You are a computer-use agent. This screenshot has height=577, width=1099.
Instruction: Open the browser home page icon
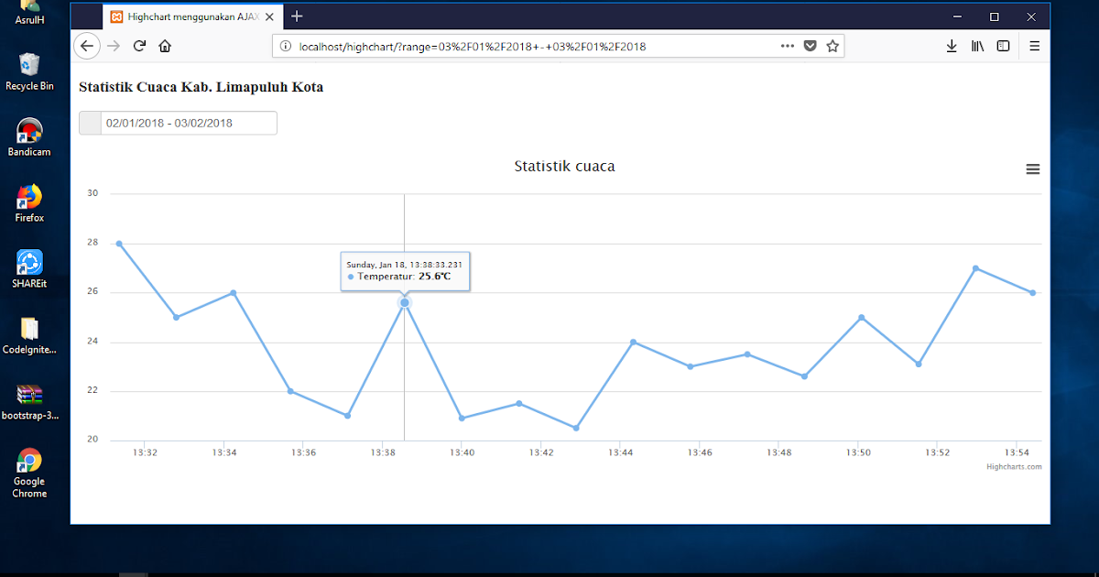point(165,45)
